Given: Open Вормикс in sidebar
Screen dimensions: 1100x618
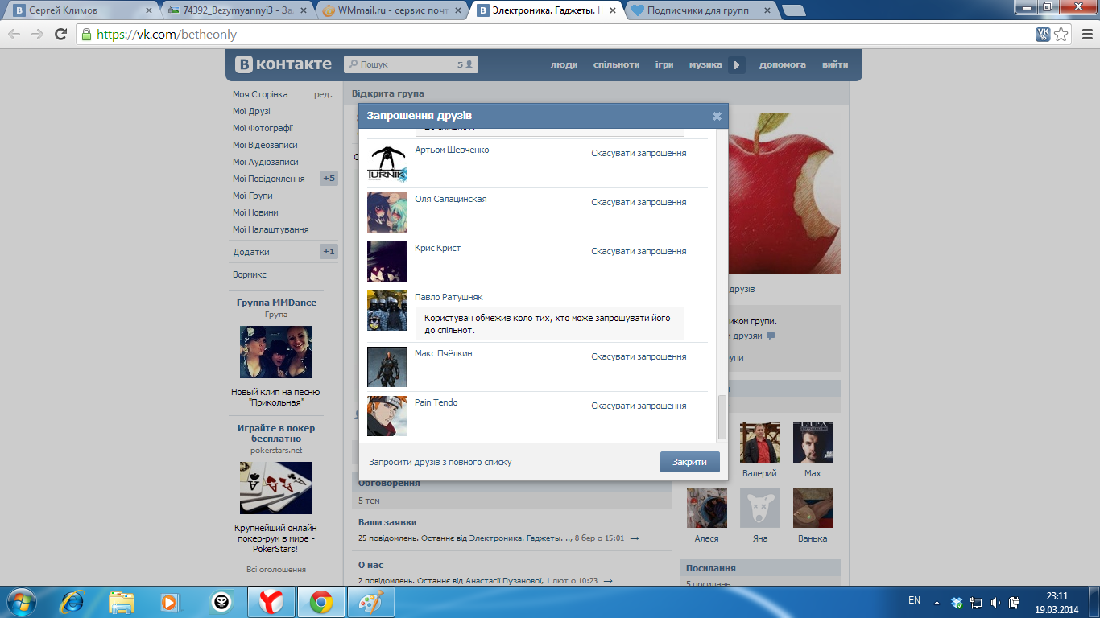Looking at the screenshot, I should tap(250, 274).
